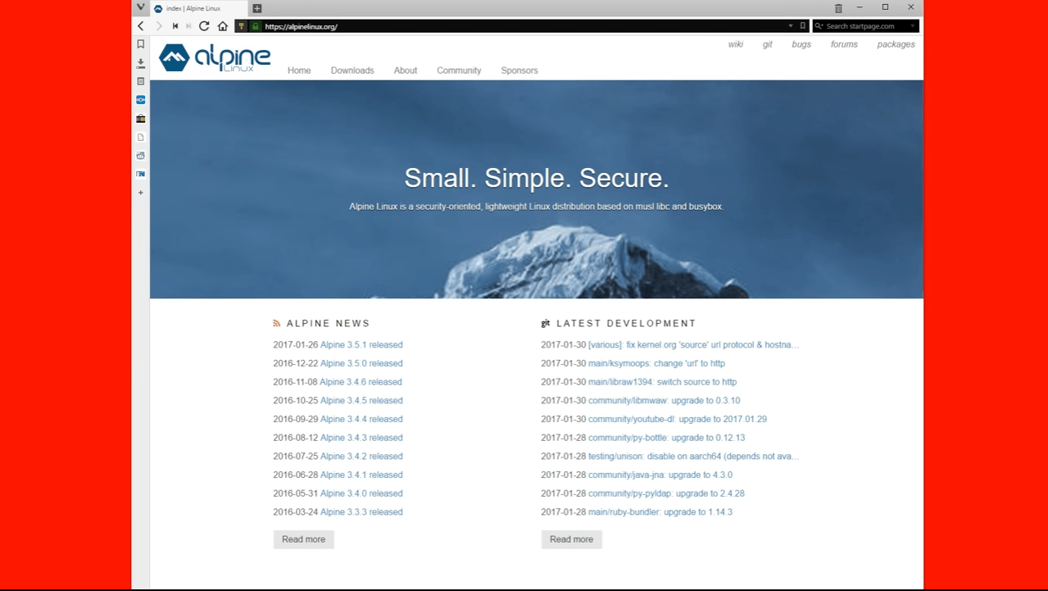Open the startpage.com search engine dropdown
This screenshot has width=1048, height=591.
click(914, 25)
